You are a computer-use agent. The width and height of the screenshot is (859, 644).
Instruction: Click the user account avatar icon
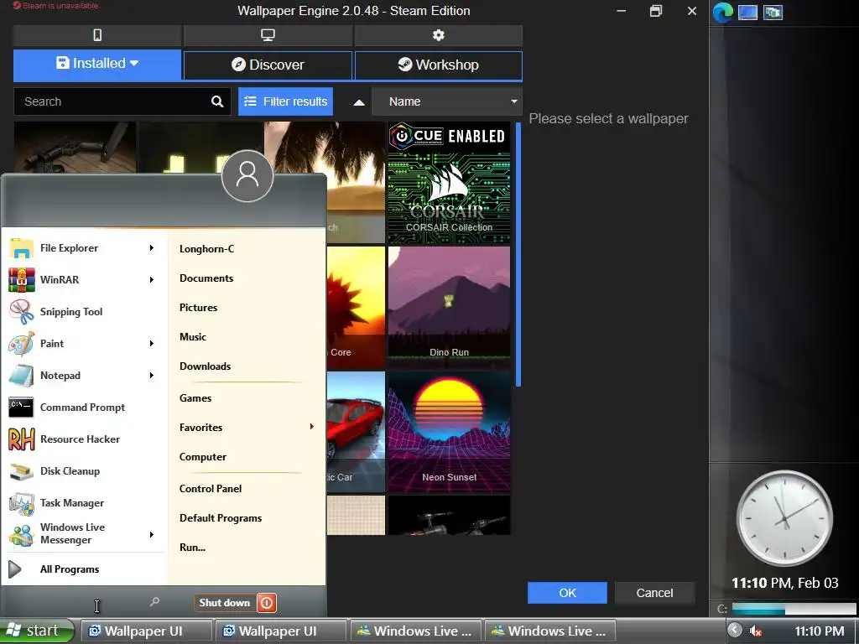pos(247,176)
